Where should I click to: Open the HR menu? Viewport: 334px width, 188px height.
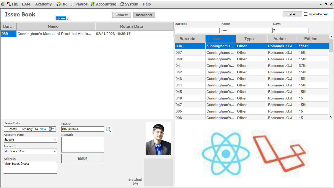(62, 4)
